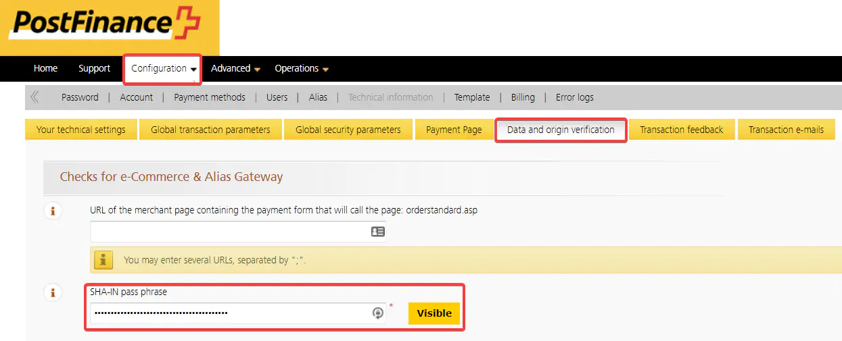Click the merchant page URL input field
This screenshot has width=842, height=341.
pyautogui.click(x=230, y=232)
